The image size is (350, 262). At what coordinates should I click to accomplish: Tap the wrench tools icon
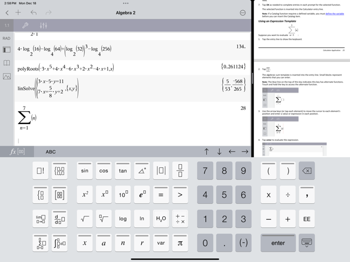click(25, 26)
